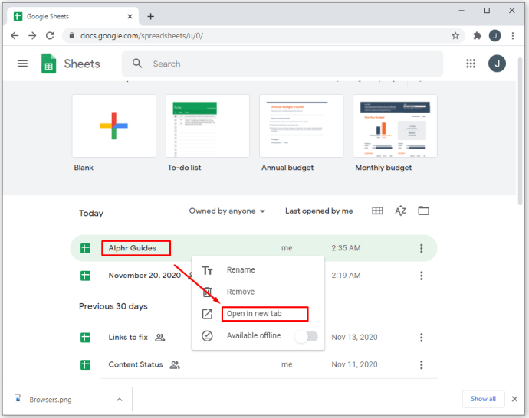Click the page vertical scrollbar

point(520,132)
